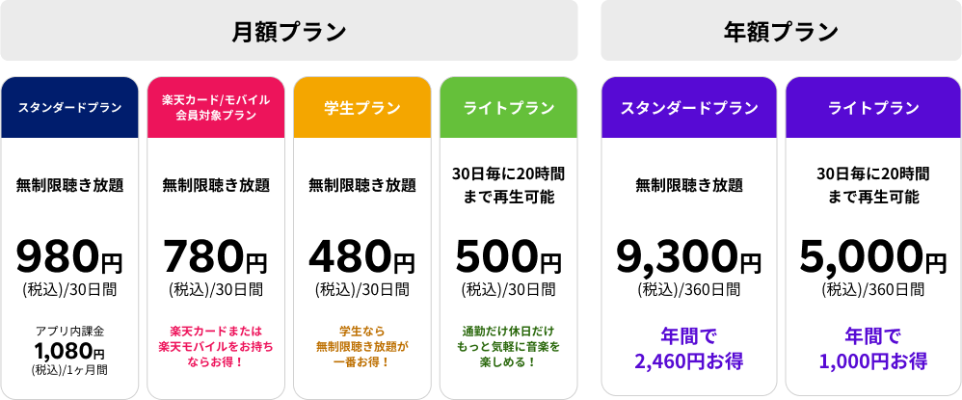
Task: Click the 年間で1,000円お得 savings text
Action: 873,349
